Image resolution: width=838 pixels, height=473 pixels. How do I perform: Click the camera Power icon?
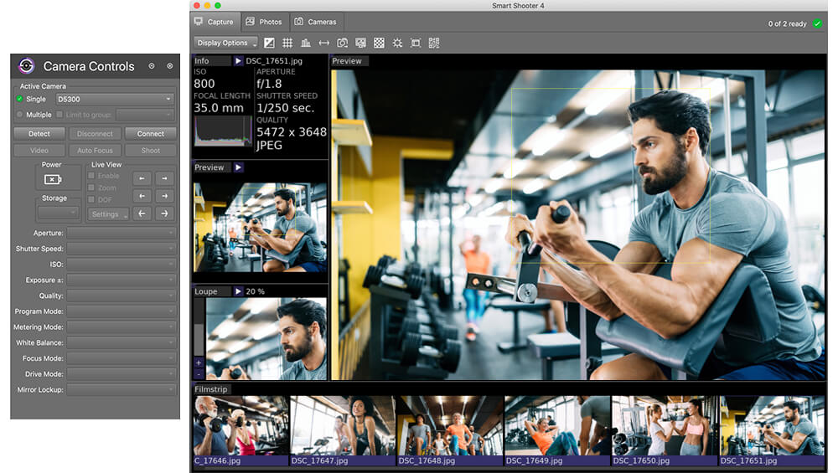point(52,179)
